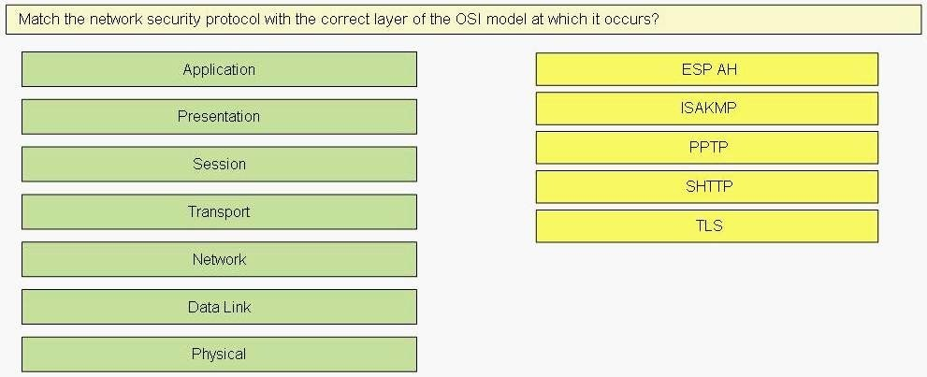Select the ISAKMP protocol tile

707,109
